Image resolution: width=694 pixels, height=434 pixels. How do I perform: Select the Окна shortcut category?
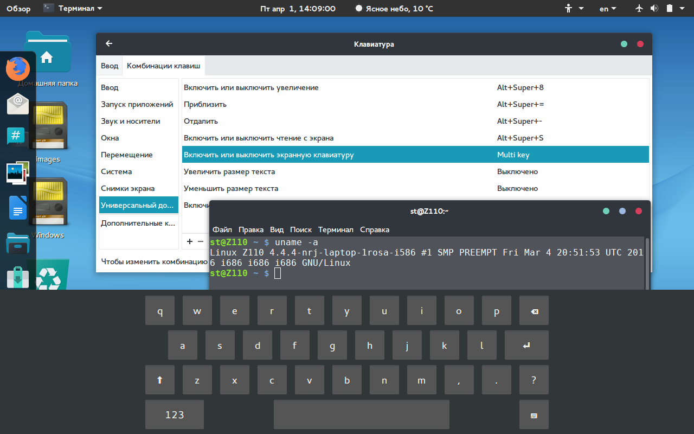click(139, 138)
